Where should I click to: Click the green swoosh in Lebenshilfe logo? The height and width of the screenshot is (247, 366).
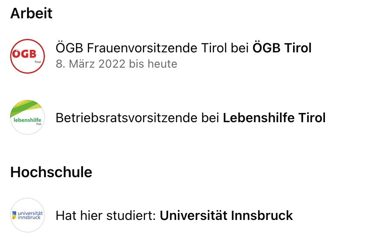tap(26, 107)
